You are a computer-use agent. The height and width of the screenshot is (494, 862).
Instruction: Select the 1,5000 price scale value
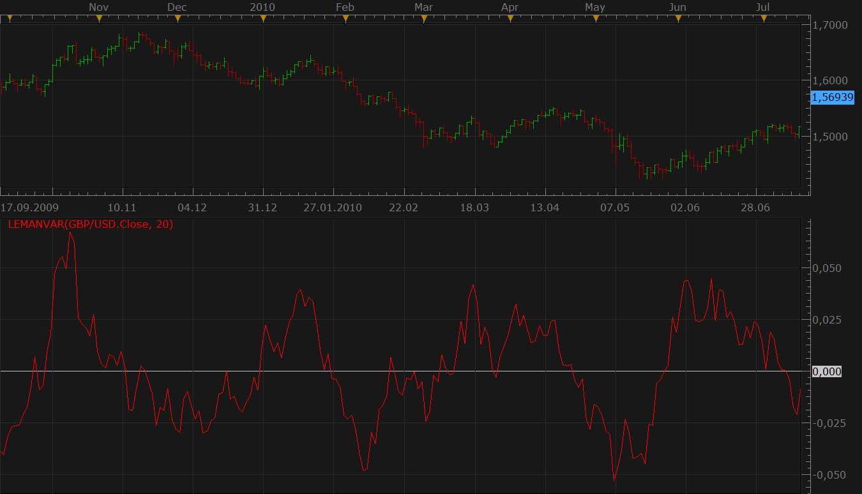click(x=830, y=137)
